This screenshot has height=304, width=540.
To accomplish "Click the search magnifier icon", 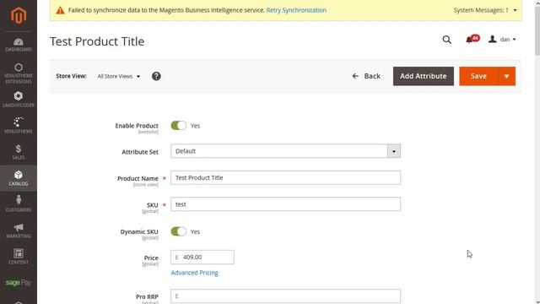I will [446, 40].
